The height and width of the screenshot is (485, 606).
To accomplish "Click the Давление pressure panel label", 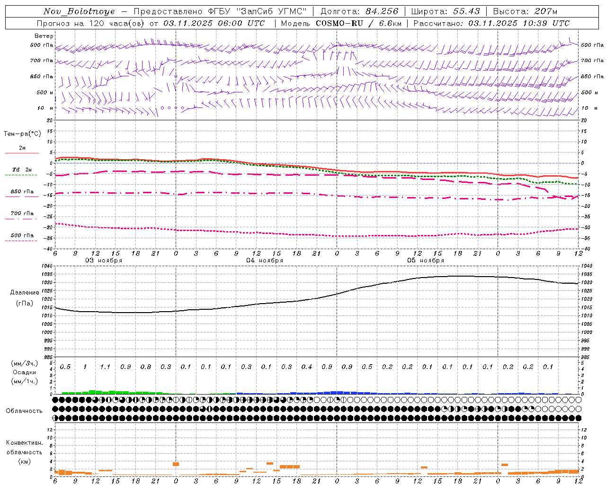I will click(25, 293).
